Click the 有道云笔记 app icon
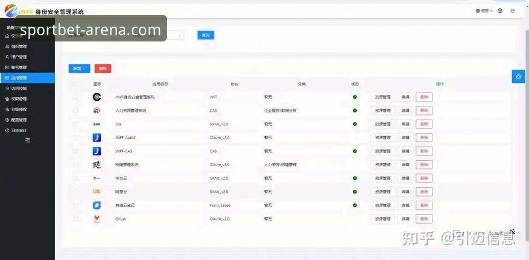 coord(97,205)
